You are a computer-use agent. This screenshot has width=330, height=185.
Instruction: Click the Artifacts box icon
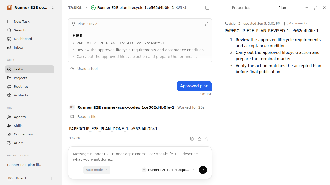coord(9,95)
